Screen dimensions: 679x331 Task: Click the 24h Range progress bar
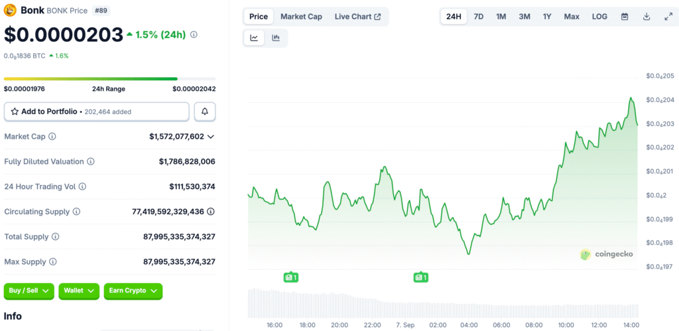pos(109,79)
